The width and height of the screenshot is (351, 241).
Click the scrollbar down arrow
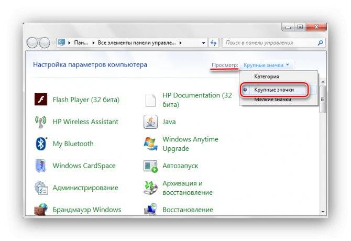(323, 212)
